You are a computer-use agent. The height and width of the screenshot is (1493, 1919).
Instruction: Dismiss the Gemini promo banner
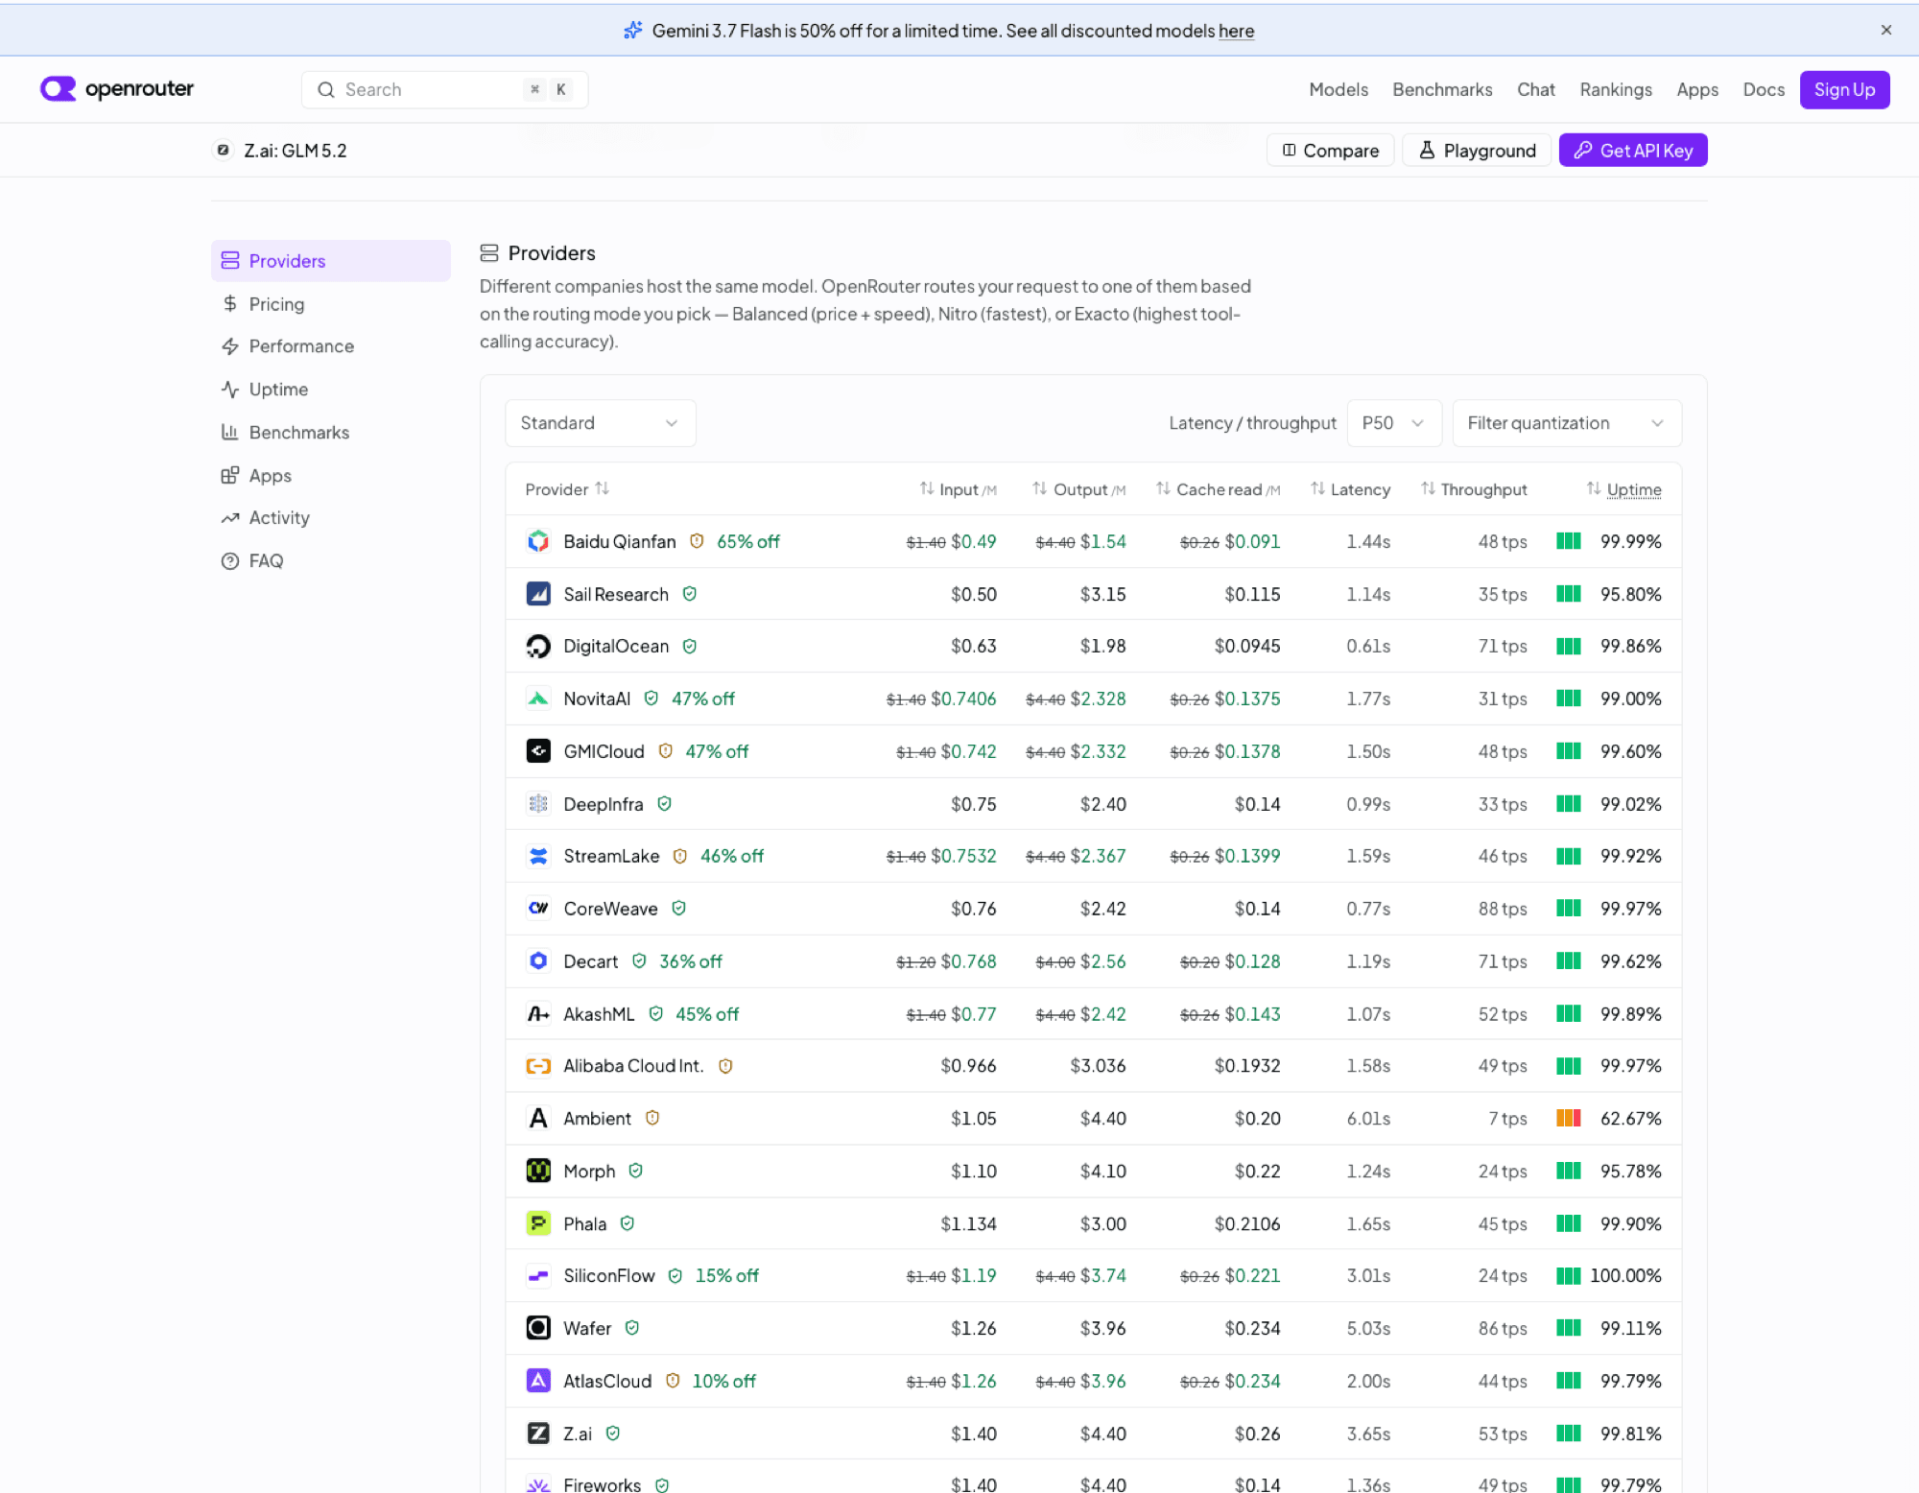coord(1886,30)
